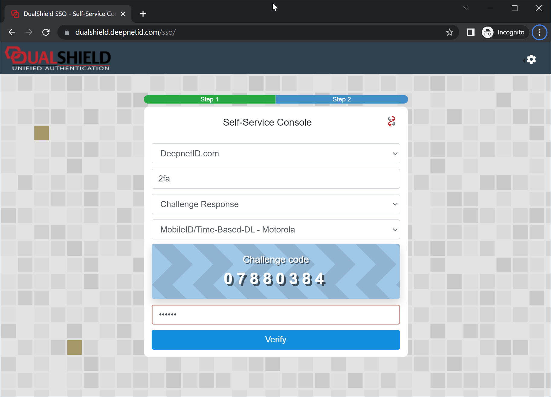Click the username field containing 2fa
The height and width of the screenshot is (397, 551).
[275, 179]
